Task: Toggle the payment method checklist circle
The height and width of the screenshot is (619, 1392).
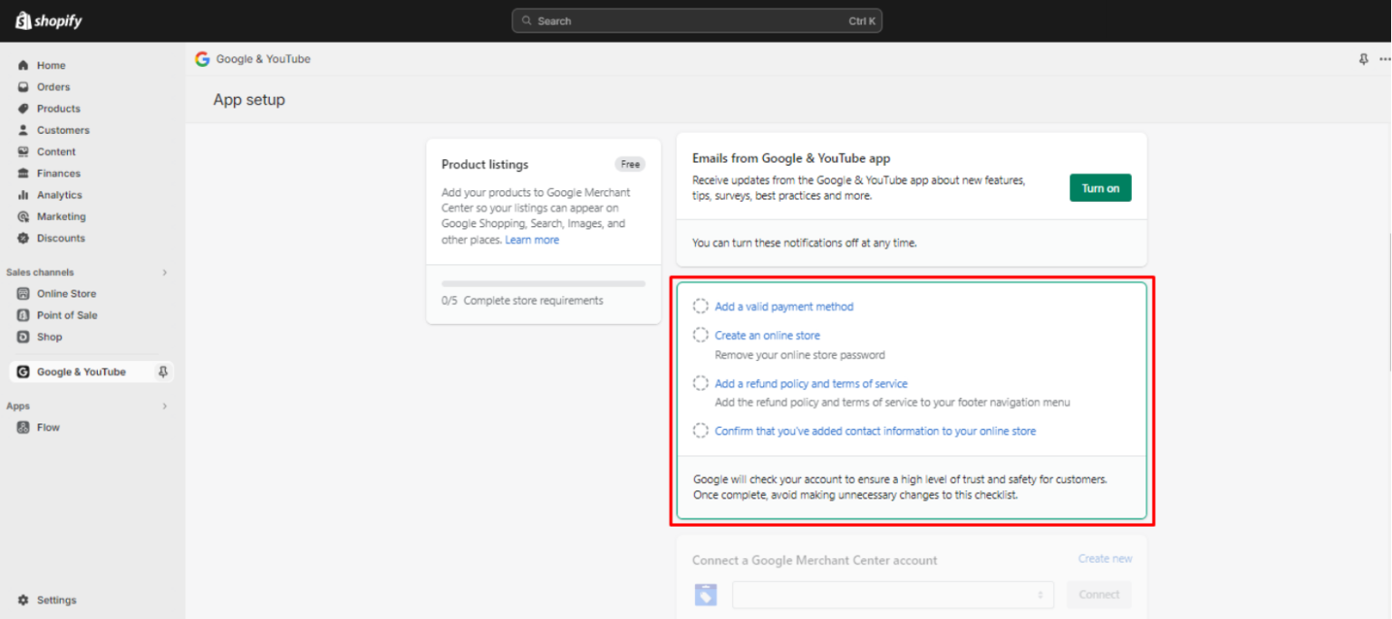Action: [701, 307]
